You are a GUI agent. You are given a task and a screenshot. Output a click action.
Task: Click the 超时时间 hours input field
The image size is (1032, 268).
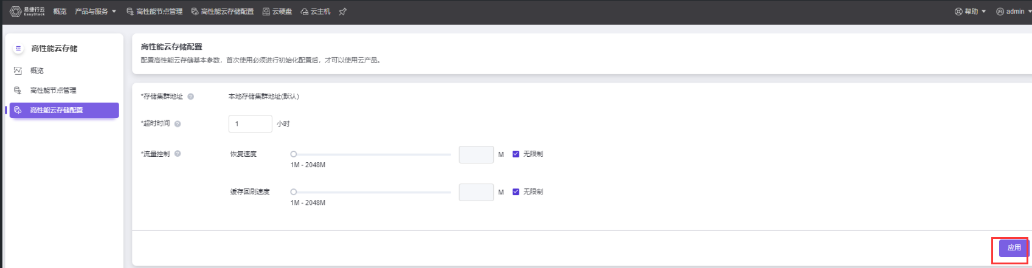click(x=250, y=124)
